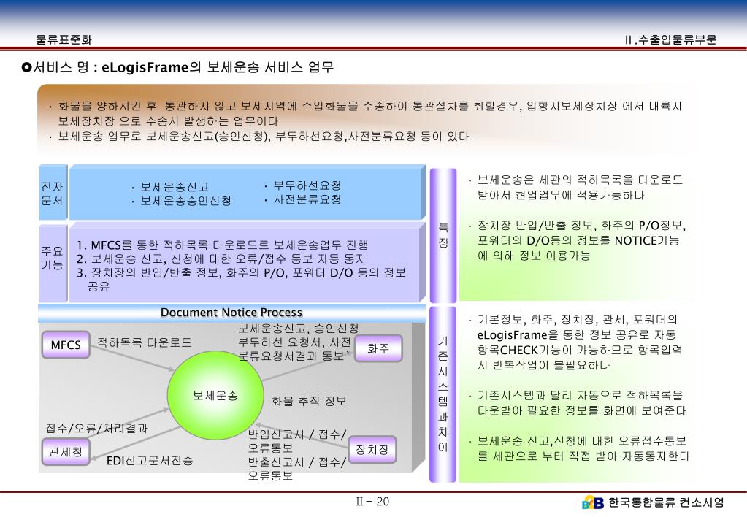Click the 적하목록 다운로드 arrow label
The width and height of the screenshot is (747, 517).
(145, 342)
